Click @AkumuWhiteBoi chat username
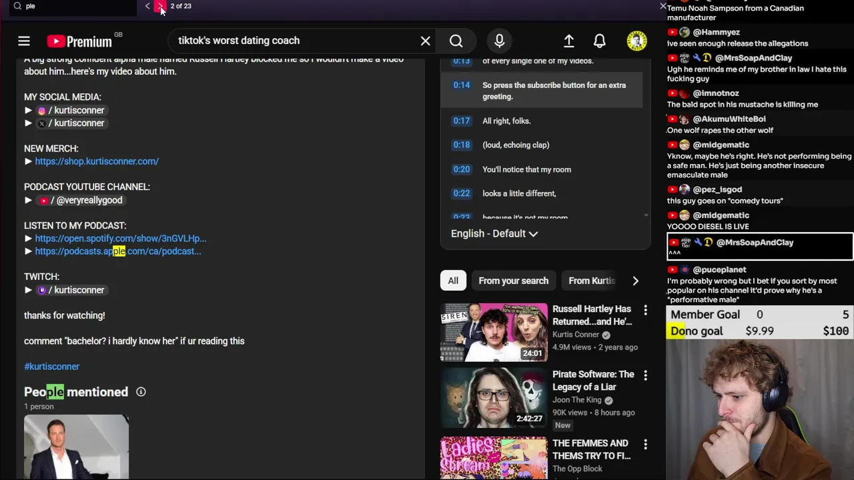Viewport: 854px width, 480px height. click(729, 119)
